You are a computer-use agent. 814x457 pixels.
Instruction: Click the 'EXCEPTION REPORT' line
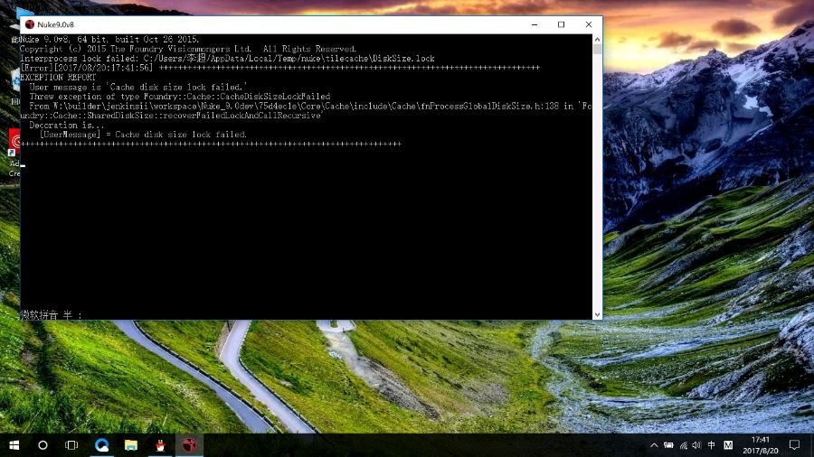[x=58, y=77]
